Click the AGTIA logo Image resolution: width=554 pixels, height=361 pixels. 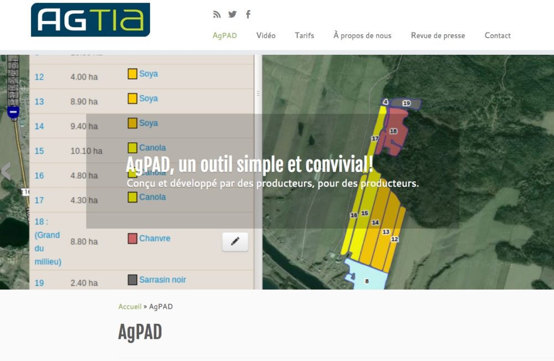[90, 20]
